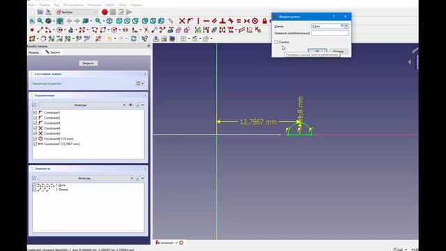
Task: Toggle select-all checkbox beside constraints Фильтры
Action: point(34,105)
